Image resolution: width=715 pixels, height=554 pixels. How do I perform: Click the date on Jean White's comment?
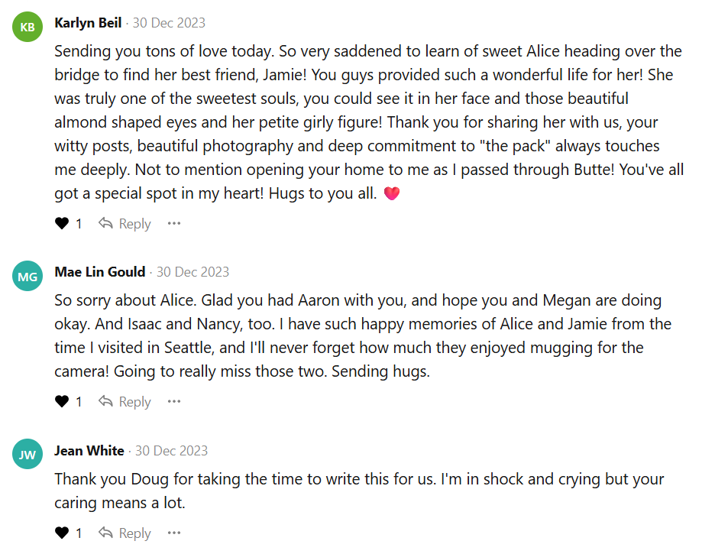coord(171,451)
